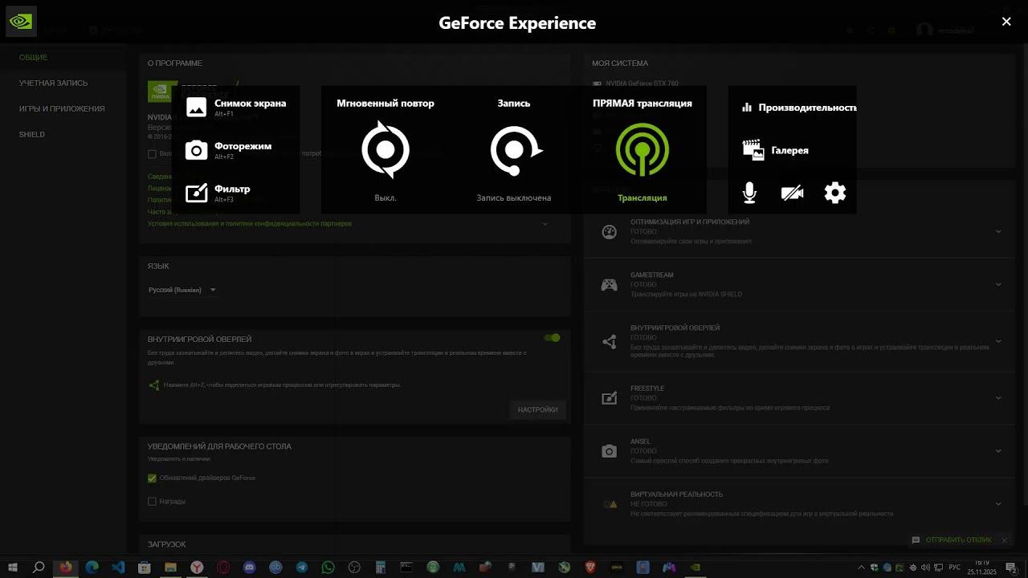Screen dimensions: 1028x578
Task: Open the Мгновенный повтор instant replay control
Action: pyautogui.click(x=385, y=150)
